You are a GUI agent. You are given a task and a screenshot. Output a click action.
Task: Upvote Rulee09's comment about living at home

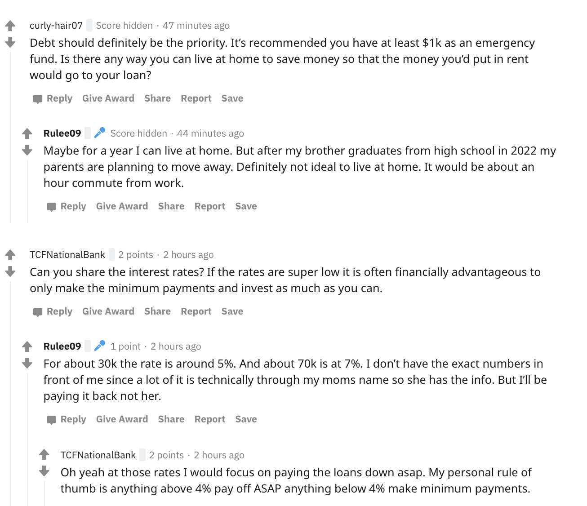(x=27, y=133)
